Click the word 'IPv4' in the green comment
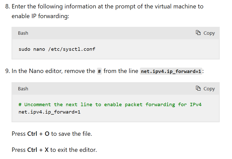232x159 pixels. [x=196, y=105]
